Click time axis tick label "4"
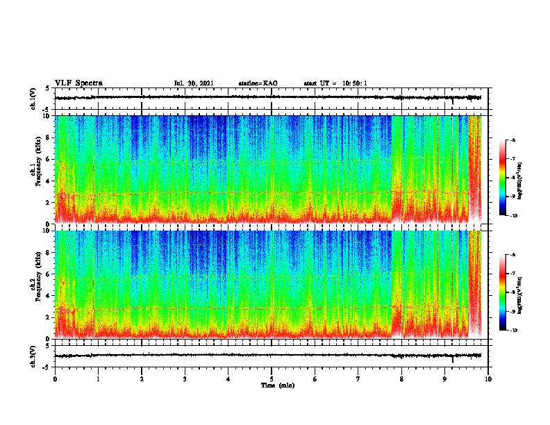Image resolution: width=550 pixels, height=425 pixels. pos(228,379)
